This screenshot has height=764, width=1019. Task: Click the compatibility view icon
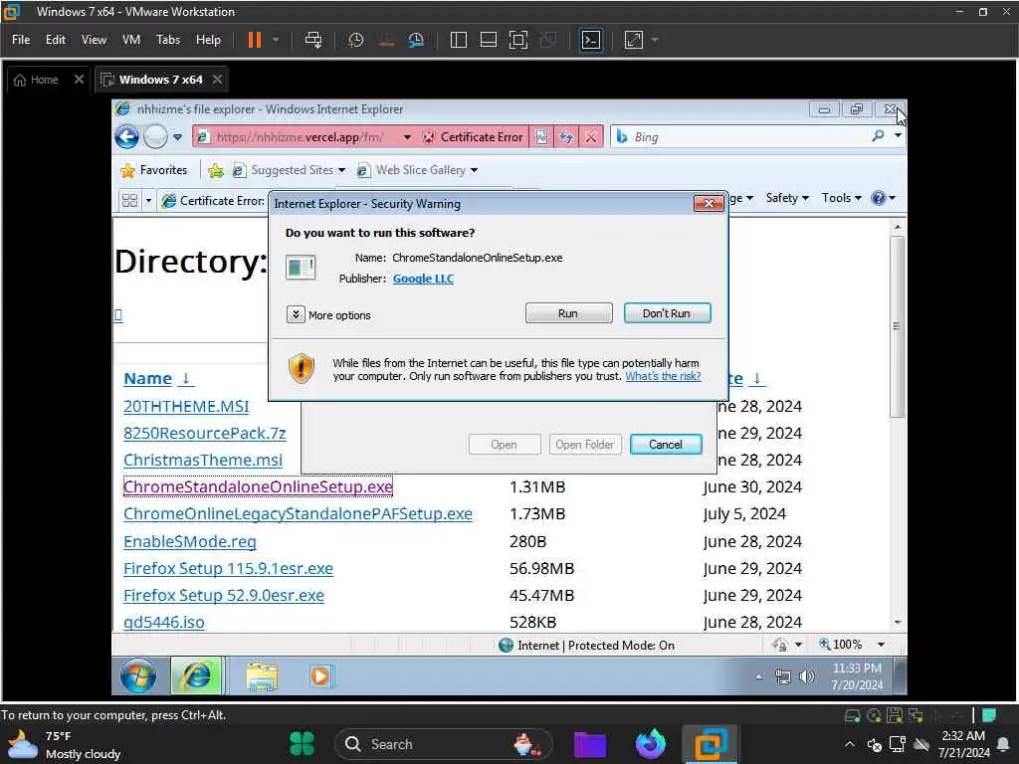click(x=541, y=137)
